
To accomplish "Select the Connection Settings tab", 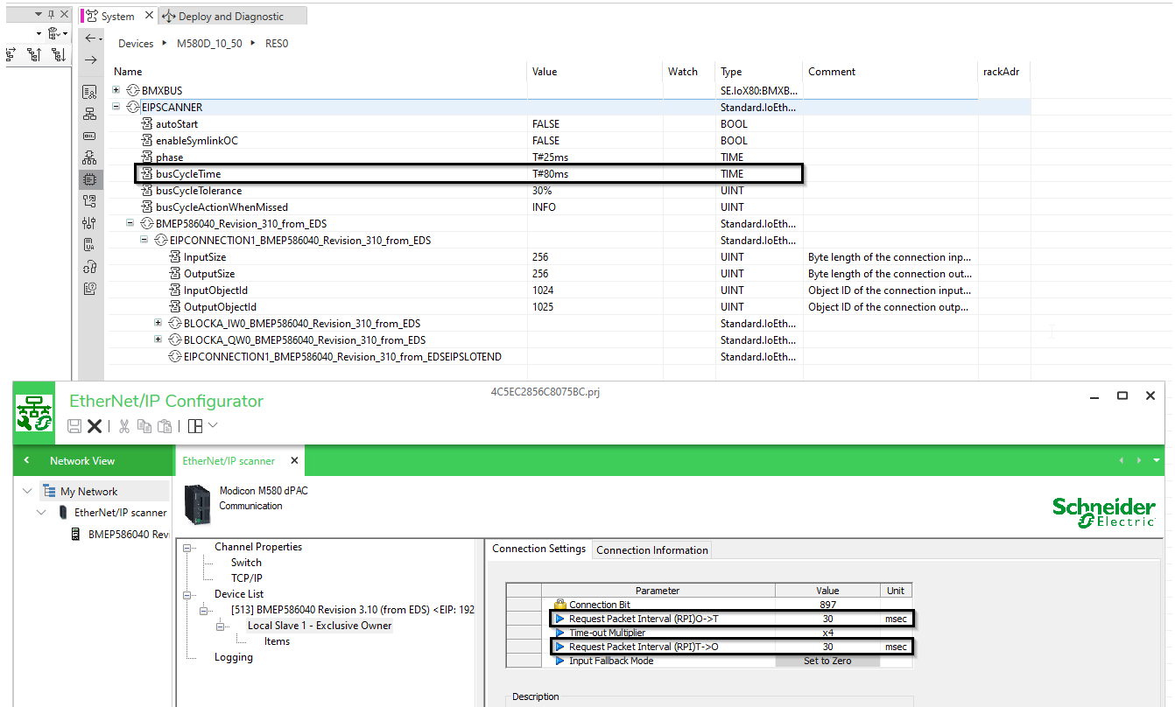I will coord(538,549).
